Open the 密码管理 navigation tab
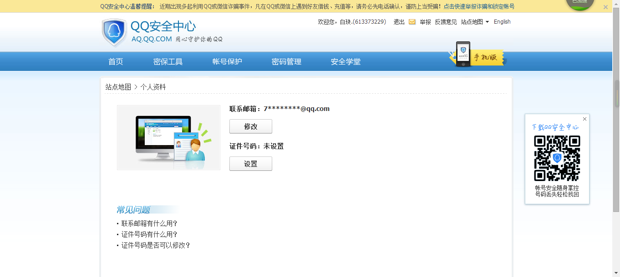The height and width of the screenshot is (277, 620). coord(286,62)
